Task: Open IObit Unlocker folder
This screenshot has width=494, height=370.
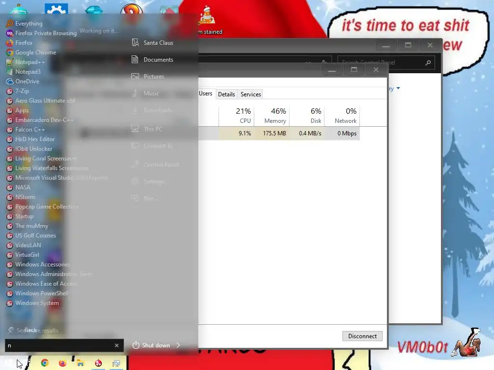Action: pyautogui.click(x=29, y=149)
